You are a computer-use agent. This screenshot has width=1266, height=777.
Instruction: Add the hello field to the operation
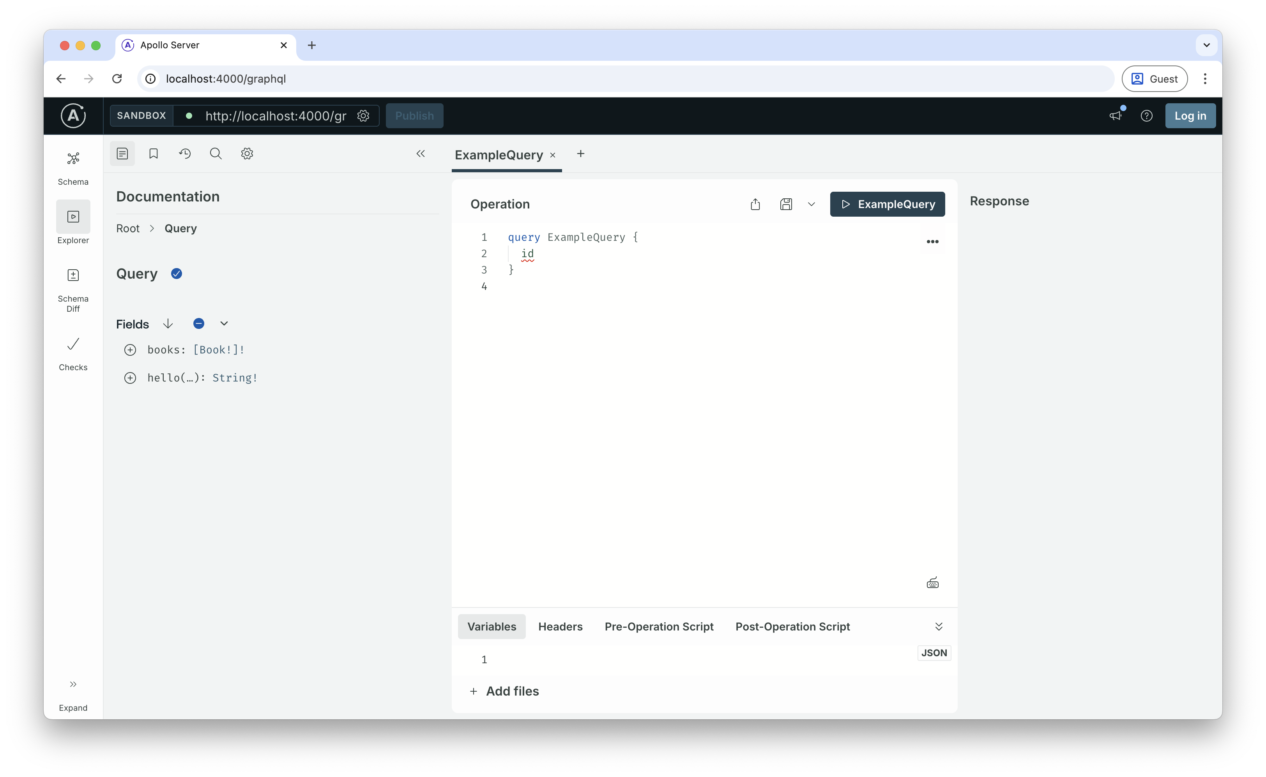pos(130,378)
